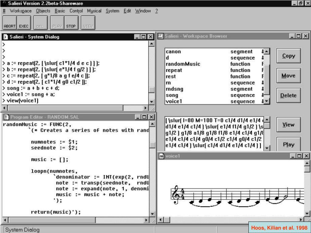Click object list scroll down arrow

tap(267, 101)
